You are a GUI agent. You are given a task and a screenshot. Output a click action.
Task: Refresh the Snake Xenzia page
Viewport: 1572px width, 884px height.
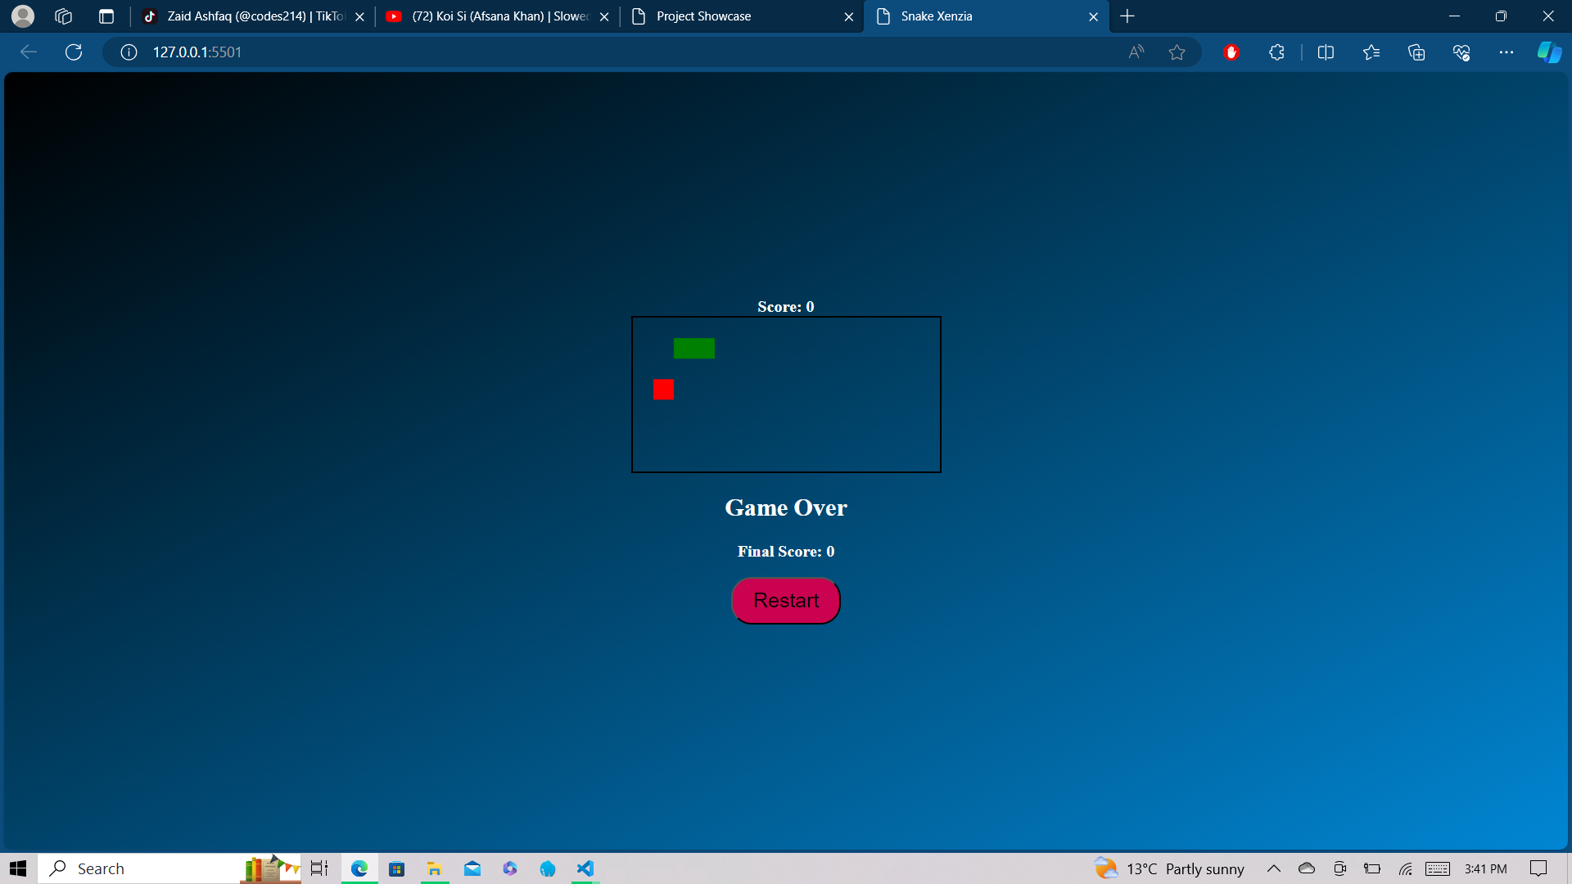click(x=74, y=52)
